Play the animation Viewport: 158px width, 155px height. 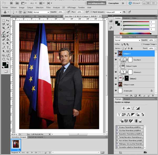(32, 152)
